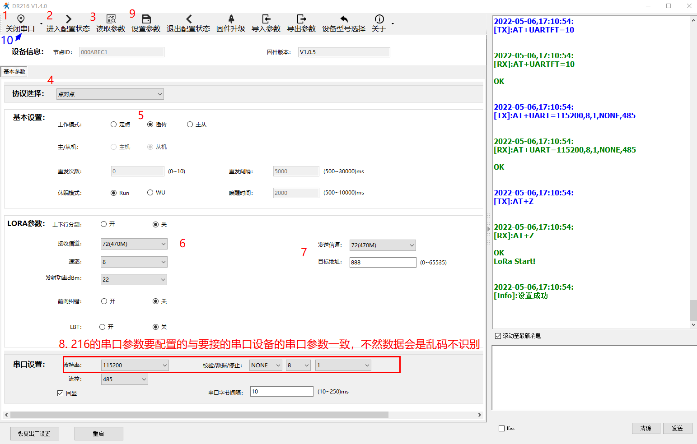This screenshot has width=697, height=444.
Task: Toggle the 回显 echo checkbox
Action: 61,393
